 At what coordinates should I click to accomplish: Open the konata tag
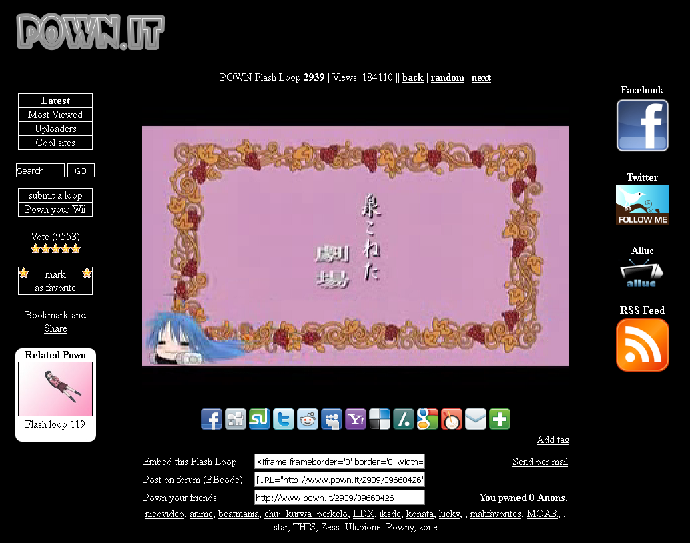(x=420, y=514)
